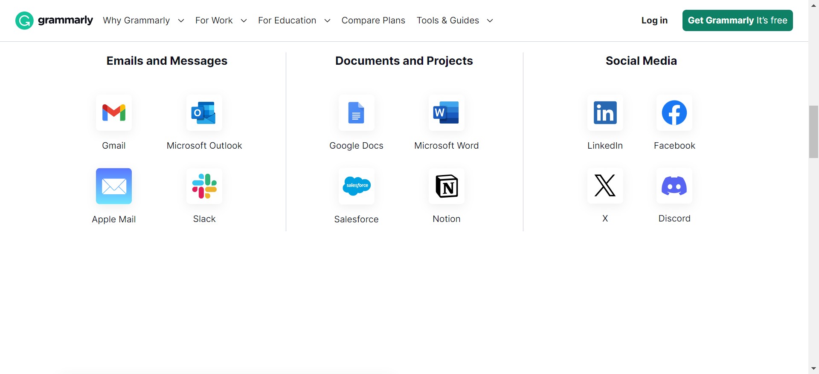Open the LinkedIn icon
819x374 pixels.
pos(605,113)
